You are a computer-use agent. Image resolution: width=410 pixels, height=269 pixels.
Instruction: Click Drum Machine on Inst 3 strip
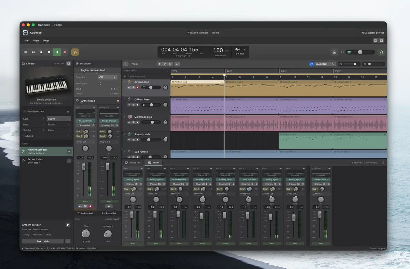[x=179, y=179]
